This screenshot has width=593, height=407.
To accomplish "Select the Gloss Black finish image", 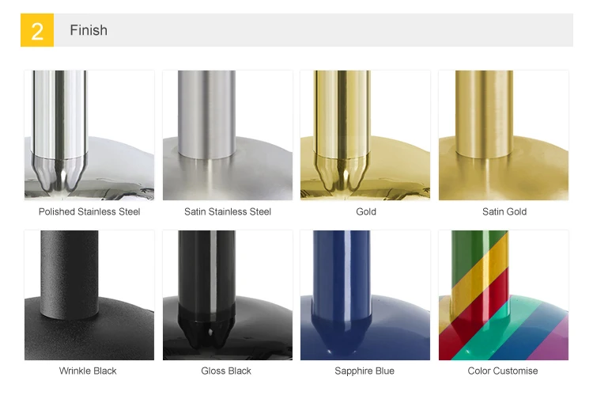I will 228,295.
